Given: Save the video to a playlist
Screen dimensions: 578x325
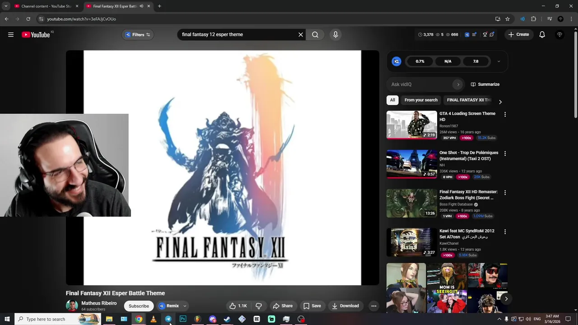Looking at the screenshot, I should click(x=312, y=306).
